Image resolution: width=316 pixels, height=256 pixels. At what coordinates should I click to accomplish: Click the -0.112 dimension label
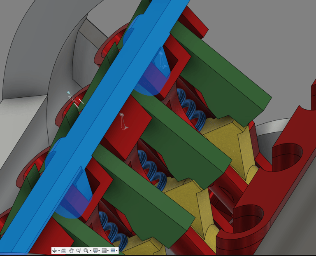73,100
